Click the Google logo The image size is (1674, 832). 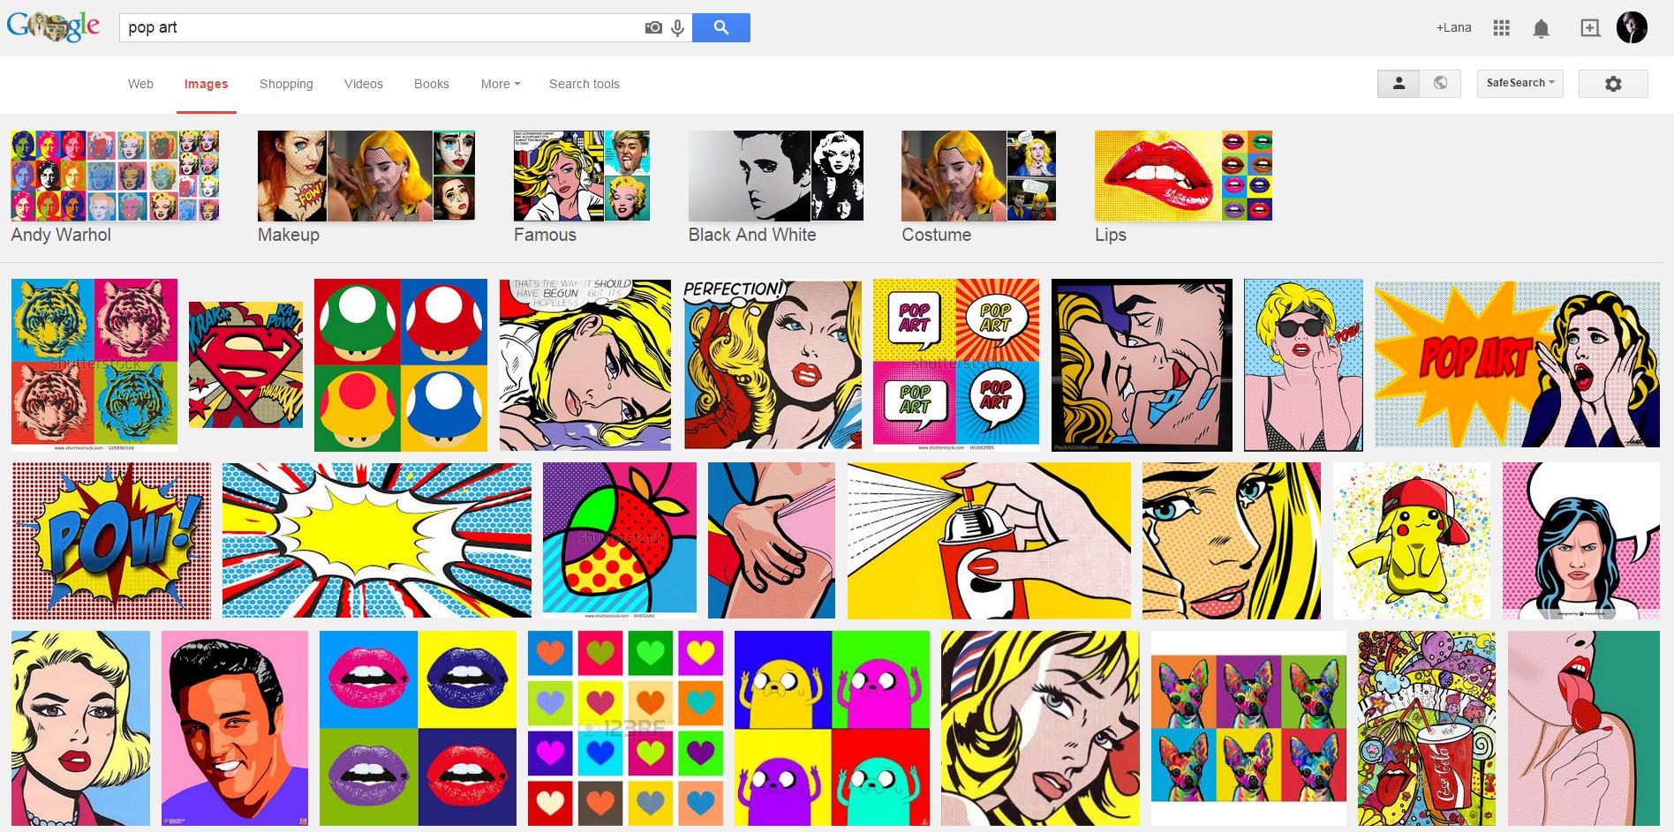click(53, 27)
